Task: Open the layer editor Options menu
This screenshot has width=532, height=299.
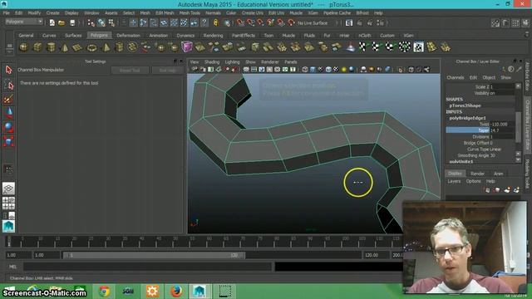Action: (473, 181)
